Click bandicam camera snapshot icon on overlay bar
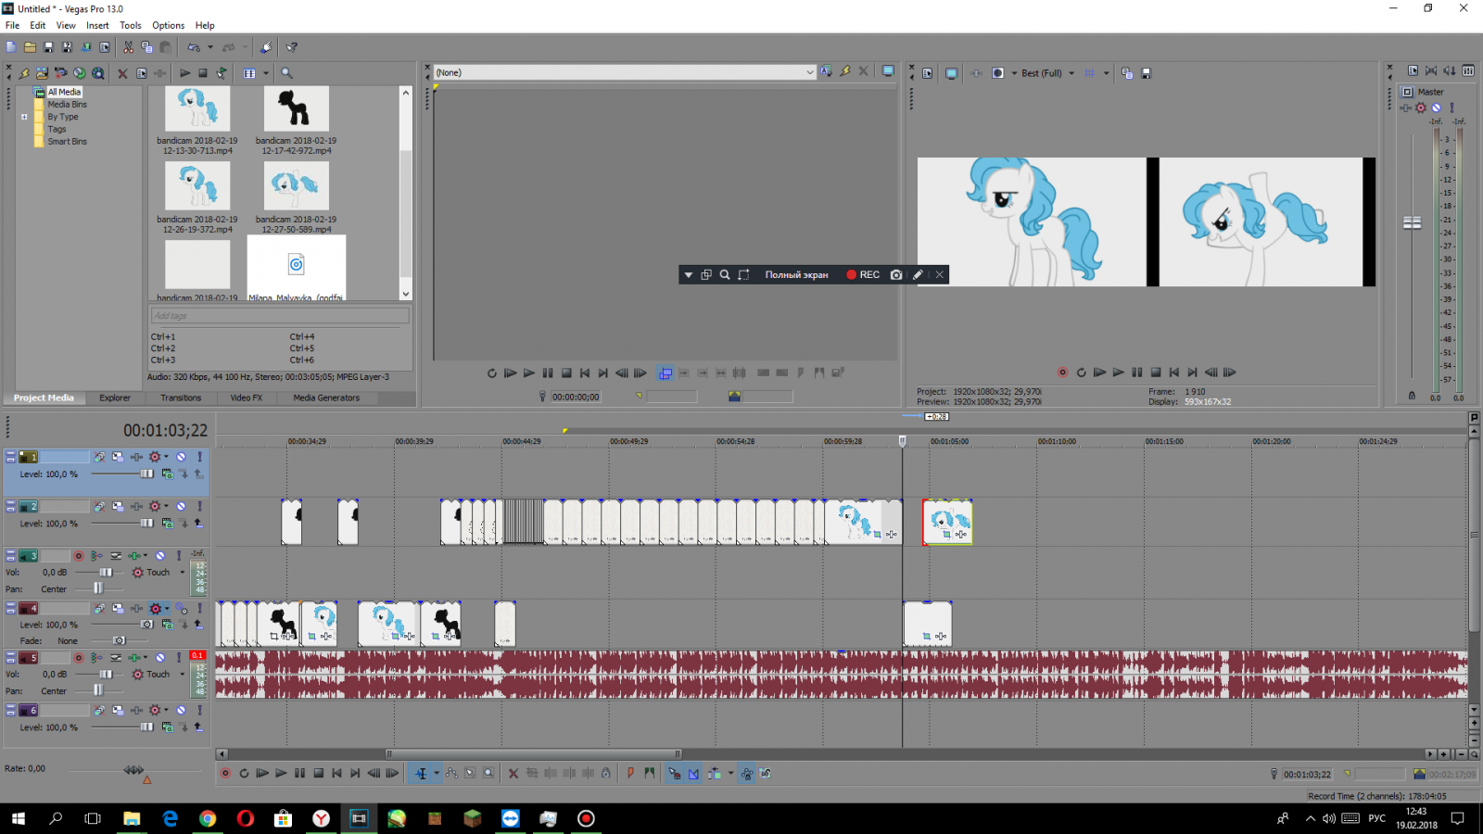 (x=896, y=274)
